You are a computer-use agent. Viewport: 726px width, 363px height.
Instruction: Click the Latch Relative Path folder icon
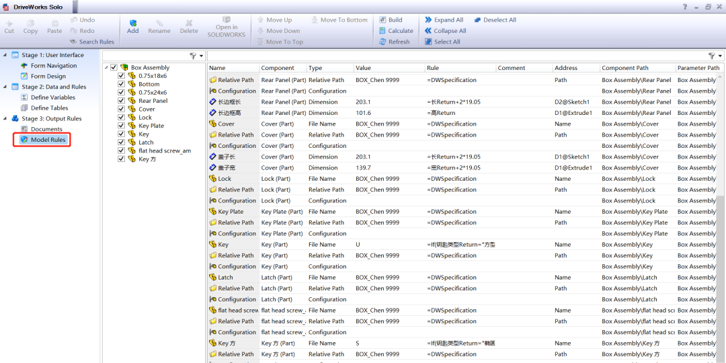coord(213,288)
